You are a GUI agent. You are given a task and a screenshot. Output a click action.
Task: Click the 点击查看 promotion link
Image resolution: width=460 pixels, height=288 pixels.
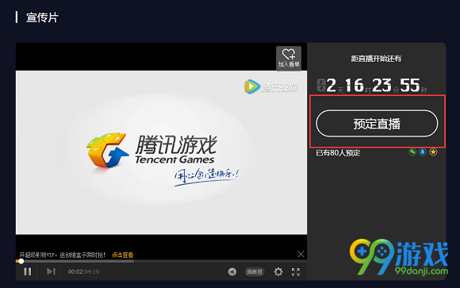tap(122, 255)
